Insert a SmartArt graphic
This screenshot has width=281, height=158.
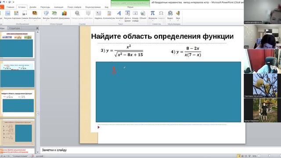pos(54,15)
